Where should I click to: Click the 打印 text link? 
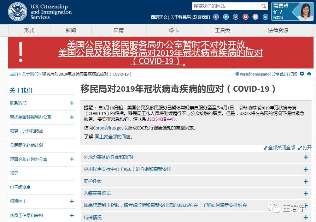click(x=293, y=74)
